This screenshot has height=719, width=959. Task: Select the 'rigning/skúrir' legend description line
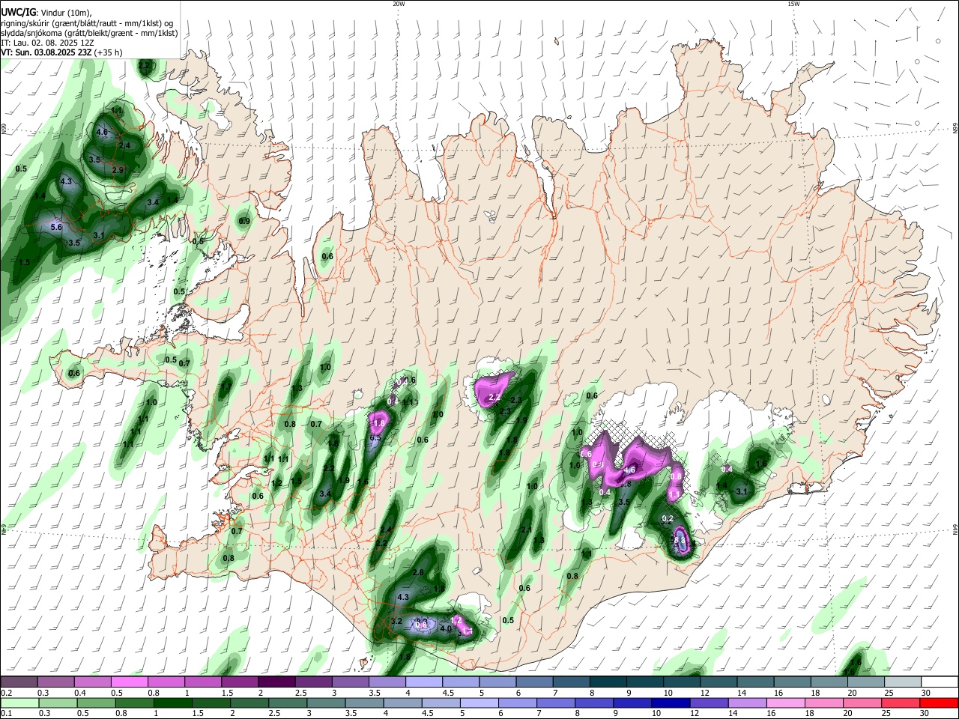pos(87,22)
